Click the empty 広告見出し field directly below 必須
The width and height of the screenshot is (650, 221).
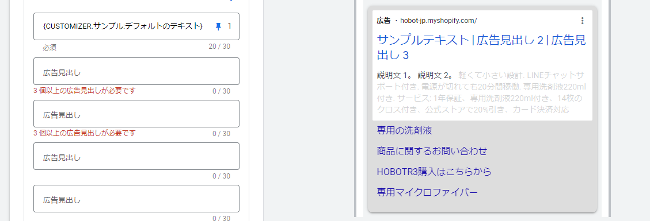136,71
